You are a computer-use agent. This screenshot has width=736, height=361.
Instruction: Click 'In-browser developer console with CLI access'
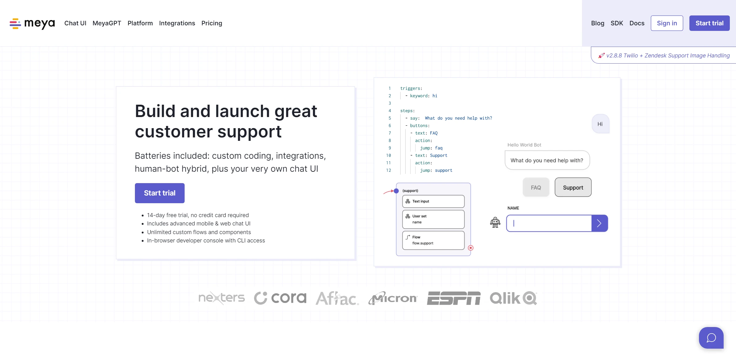click(x=206, y=241)
